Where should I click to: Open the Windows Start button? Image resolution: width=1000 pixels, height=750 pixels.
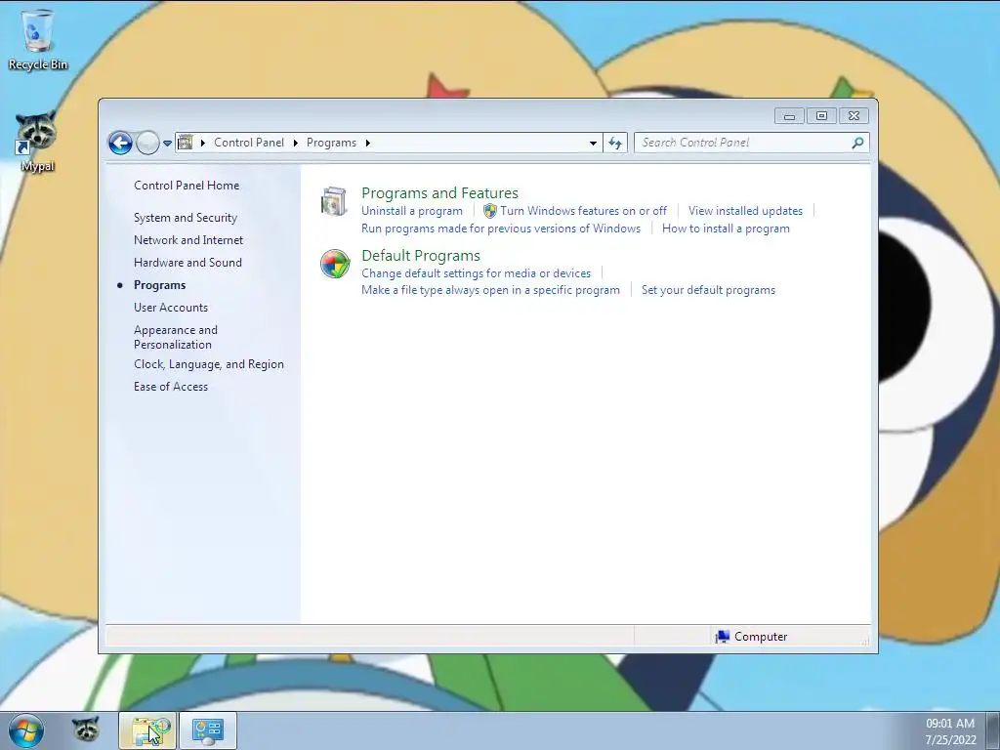coord(26,730)
